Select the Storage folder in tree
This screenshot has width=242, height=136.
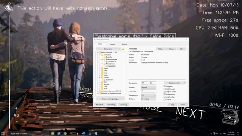point(106,84)
